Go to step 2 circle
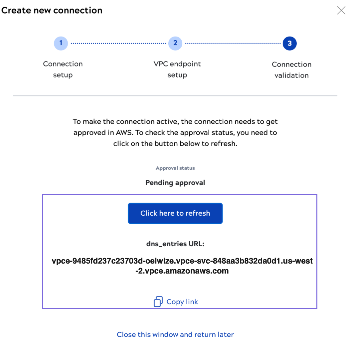 point(175,43)
